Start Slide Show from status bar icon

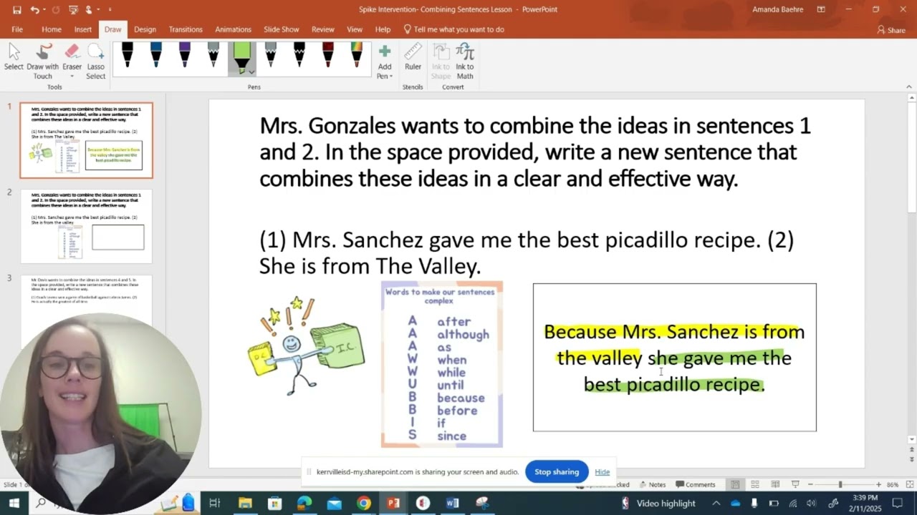(x=795, y=484)
